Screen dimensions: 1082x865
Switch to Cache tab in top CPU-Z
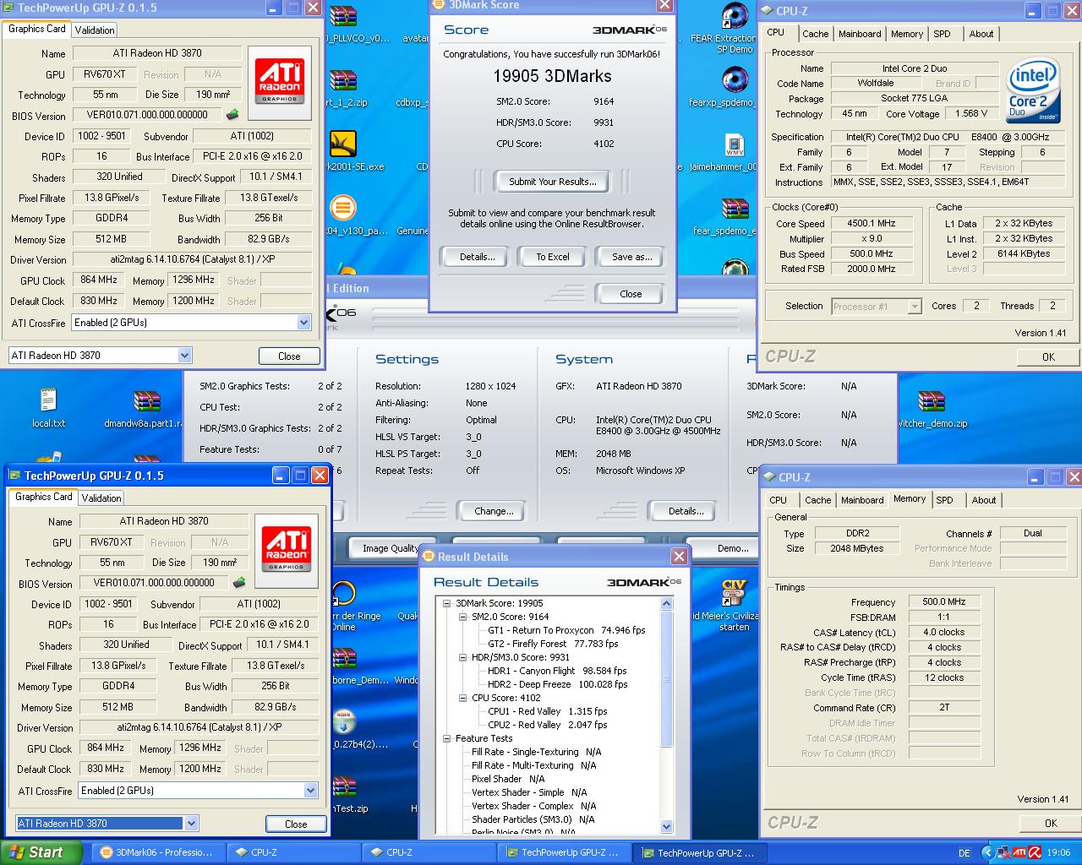[x=816, y=34]
